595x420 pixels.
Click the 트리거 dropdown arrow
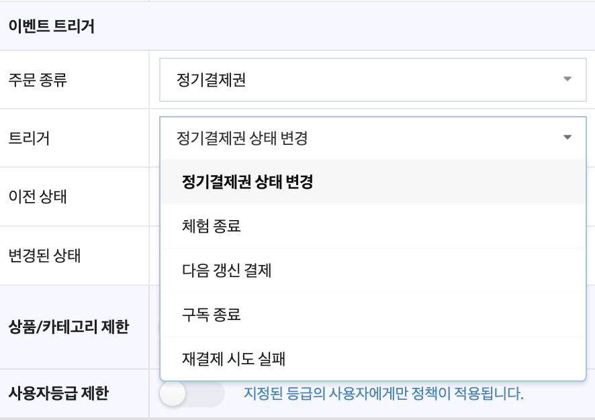tap(567, 138)
